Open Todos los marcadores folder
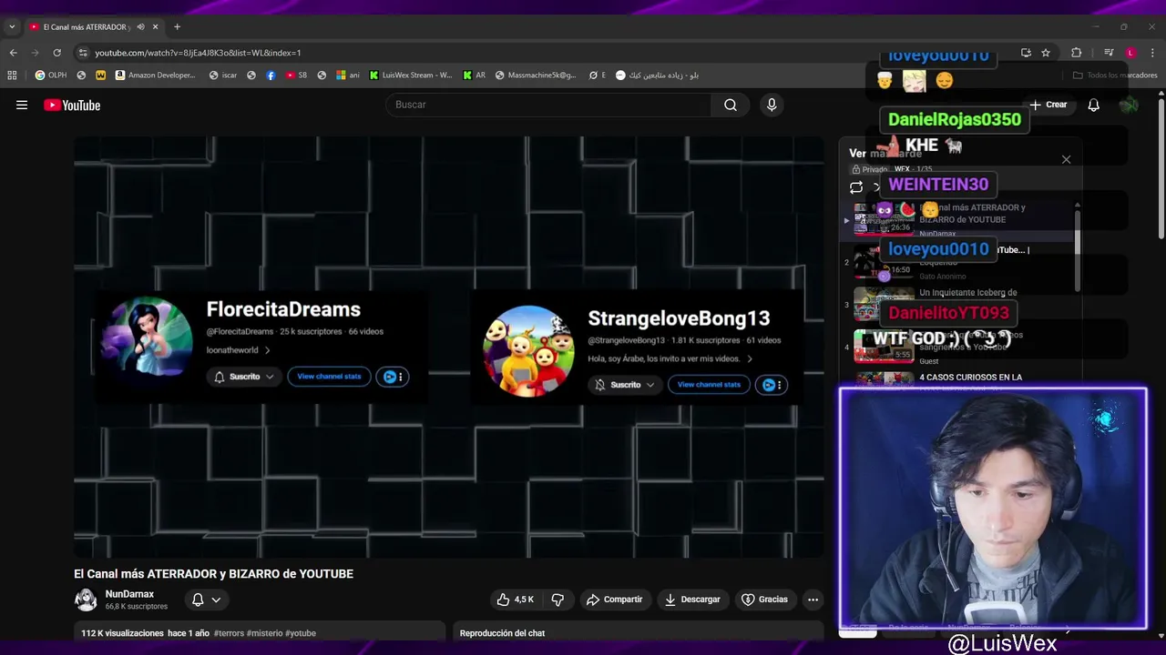Image resolution: width=1166 pixels, height=655 pixels. tap(1116, 76)
